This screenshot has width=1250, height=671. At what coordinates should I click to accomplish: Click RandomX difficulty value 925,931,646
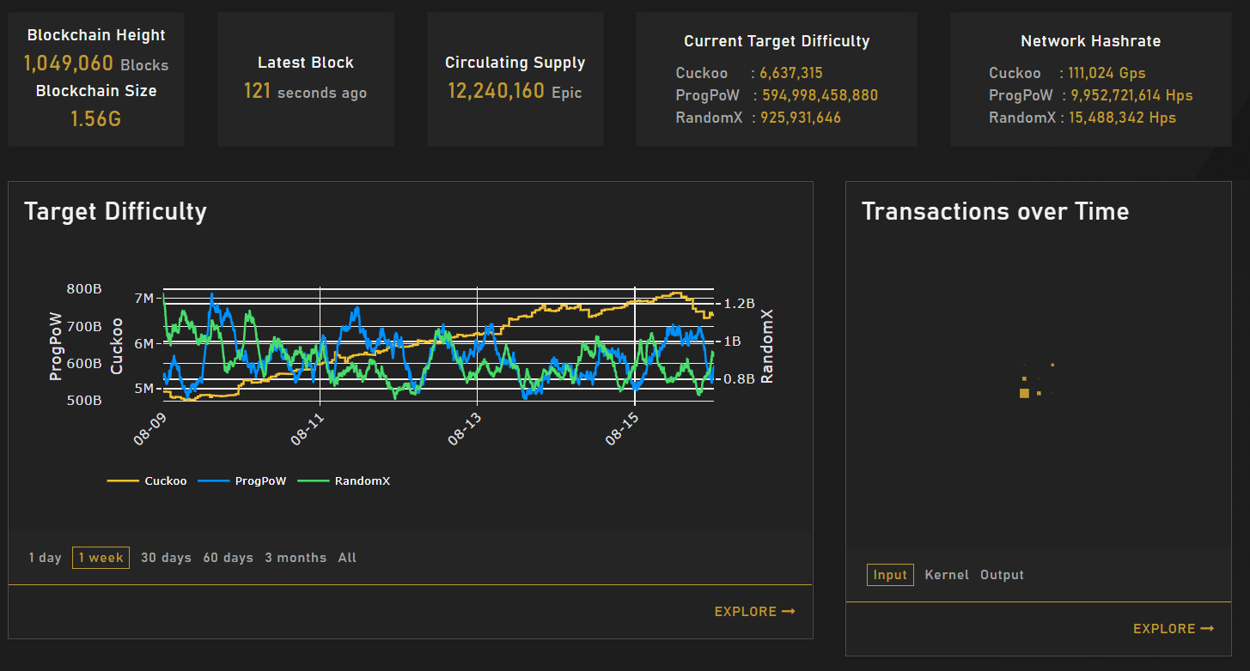(800, 118)
